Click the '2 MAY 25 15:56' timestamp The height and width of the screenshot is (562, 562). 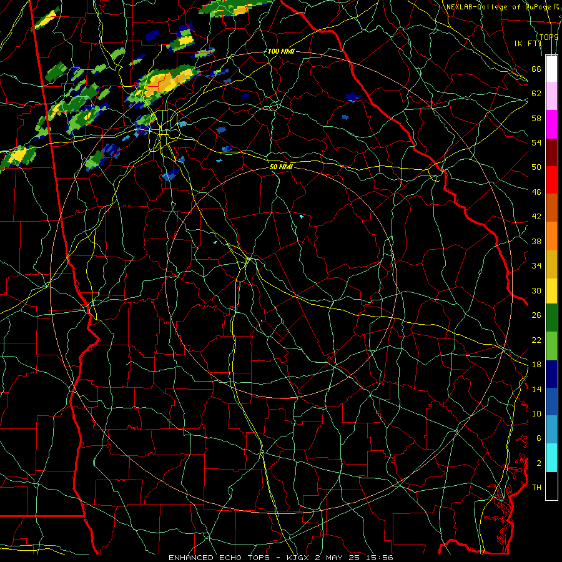click(354, 558)
